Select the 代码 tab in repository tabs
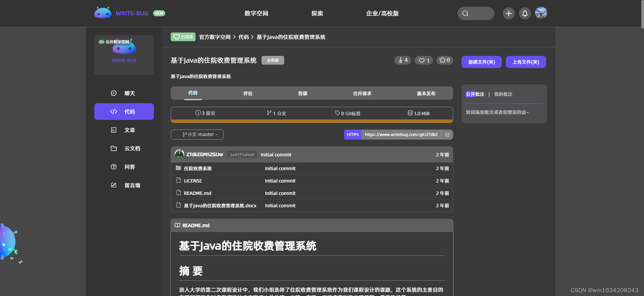Viewport: 644px width, 296px height. pyautogui.click(x=193, y=93)
